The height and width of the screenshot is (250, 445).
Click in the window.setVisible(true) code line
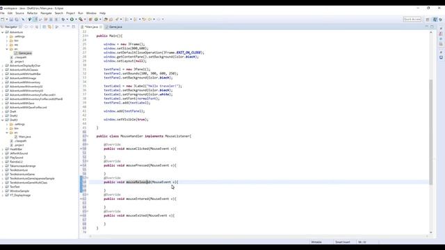tap(126, 119)
